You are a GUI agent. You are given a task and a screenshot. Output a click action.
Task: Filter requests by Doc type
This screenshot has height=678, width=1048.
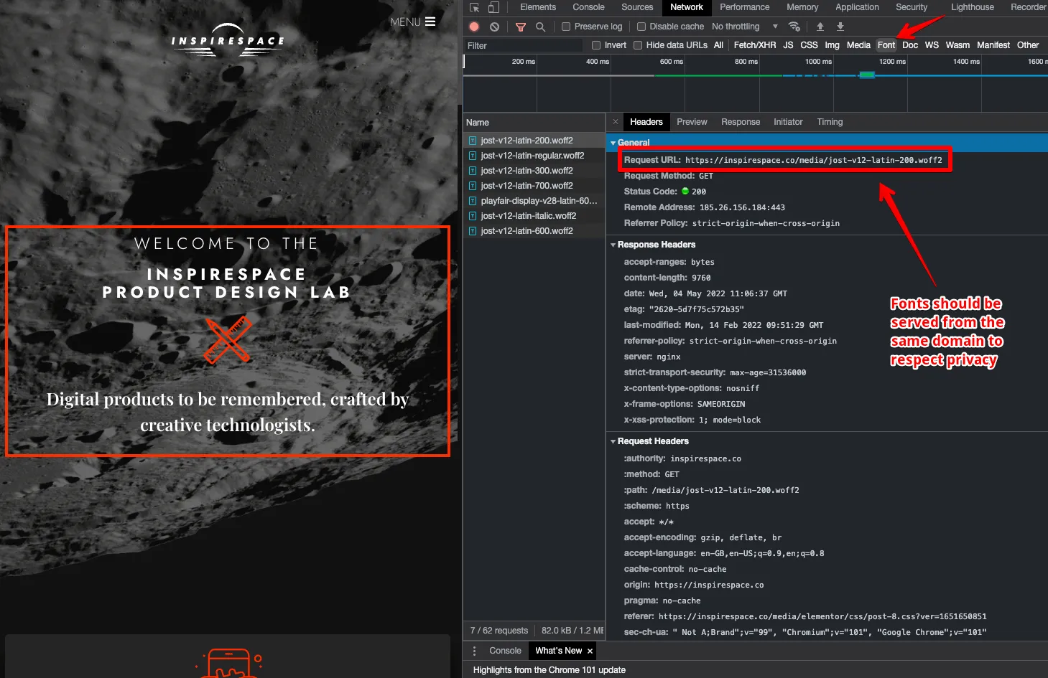pos(910,45)
